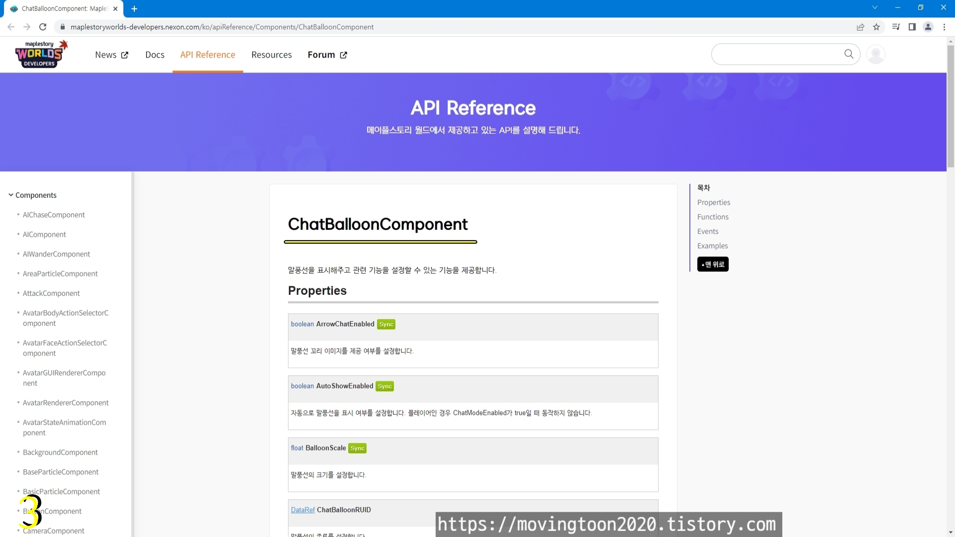Bookmark this page with star icon

tap(876, 27)
